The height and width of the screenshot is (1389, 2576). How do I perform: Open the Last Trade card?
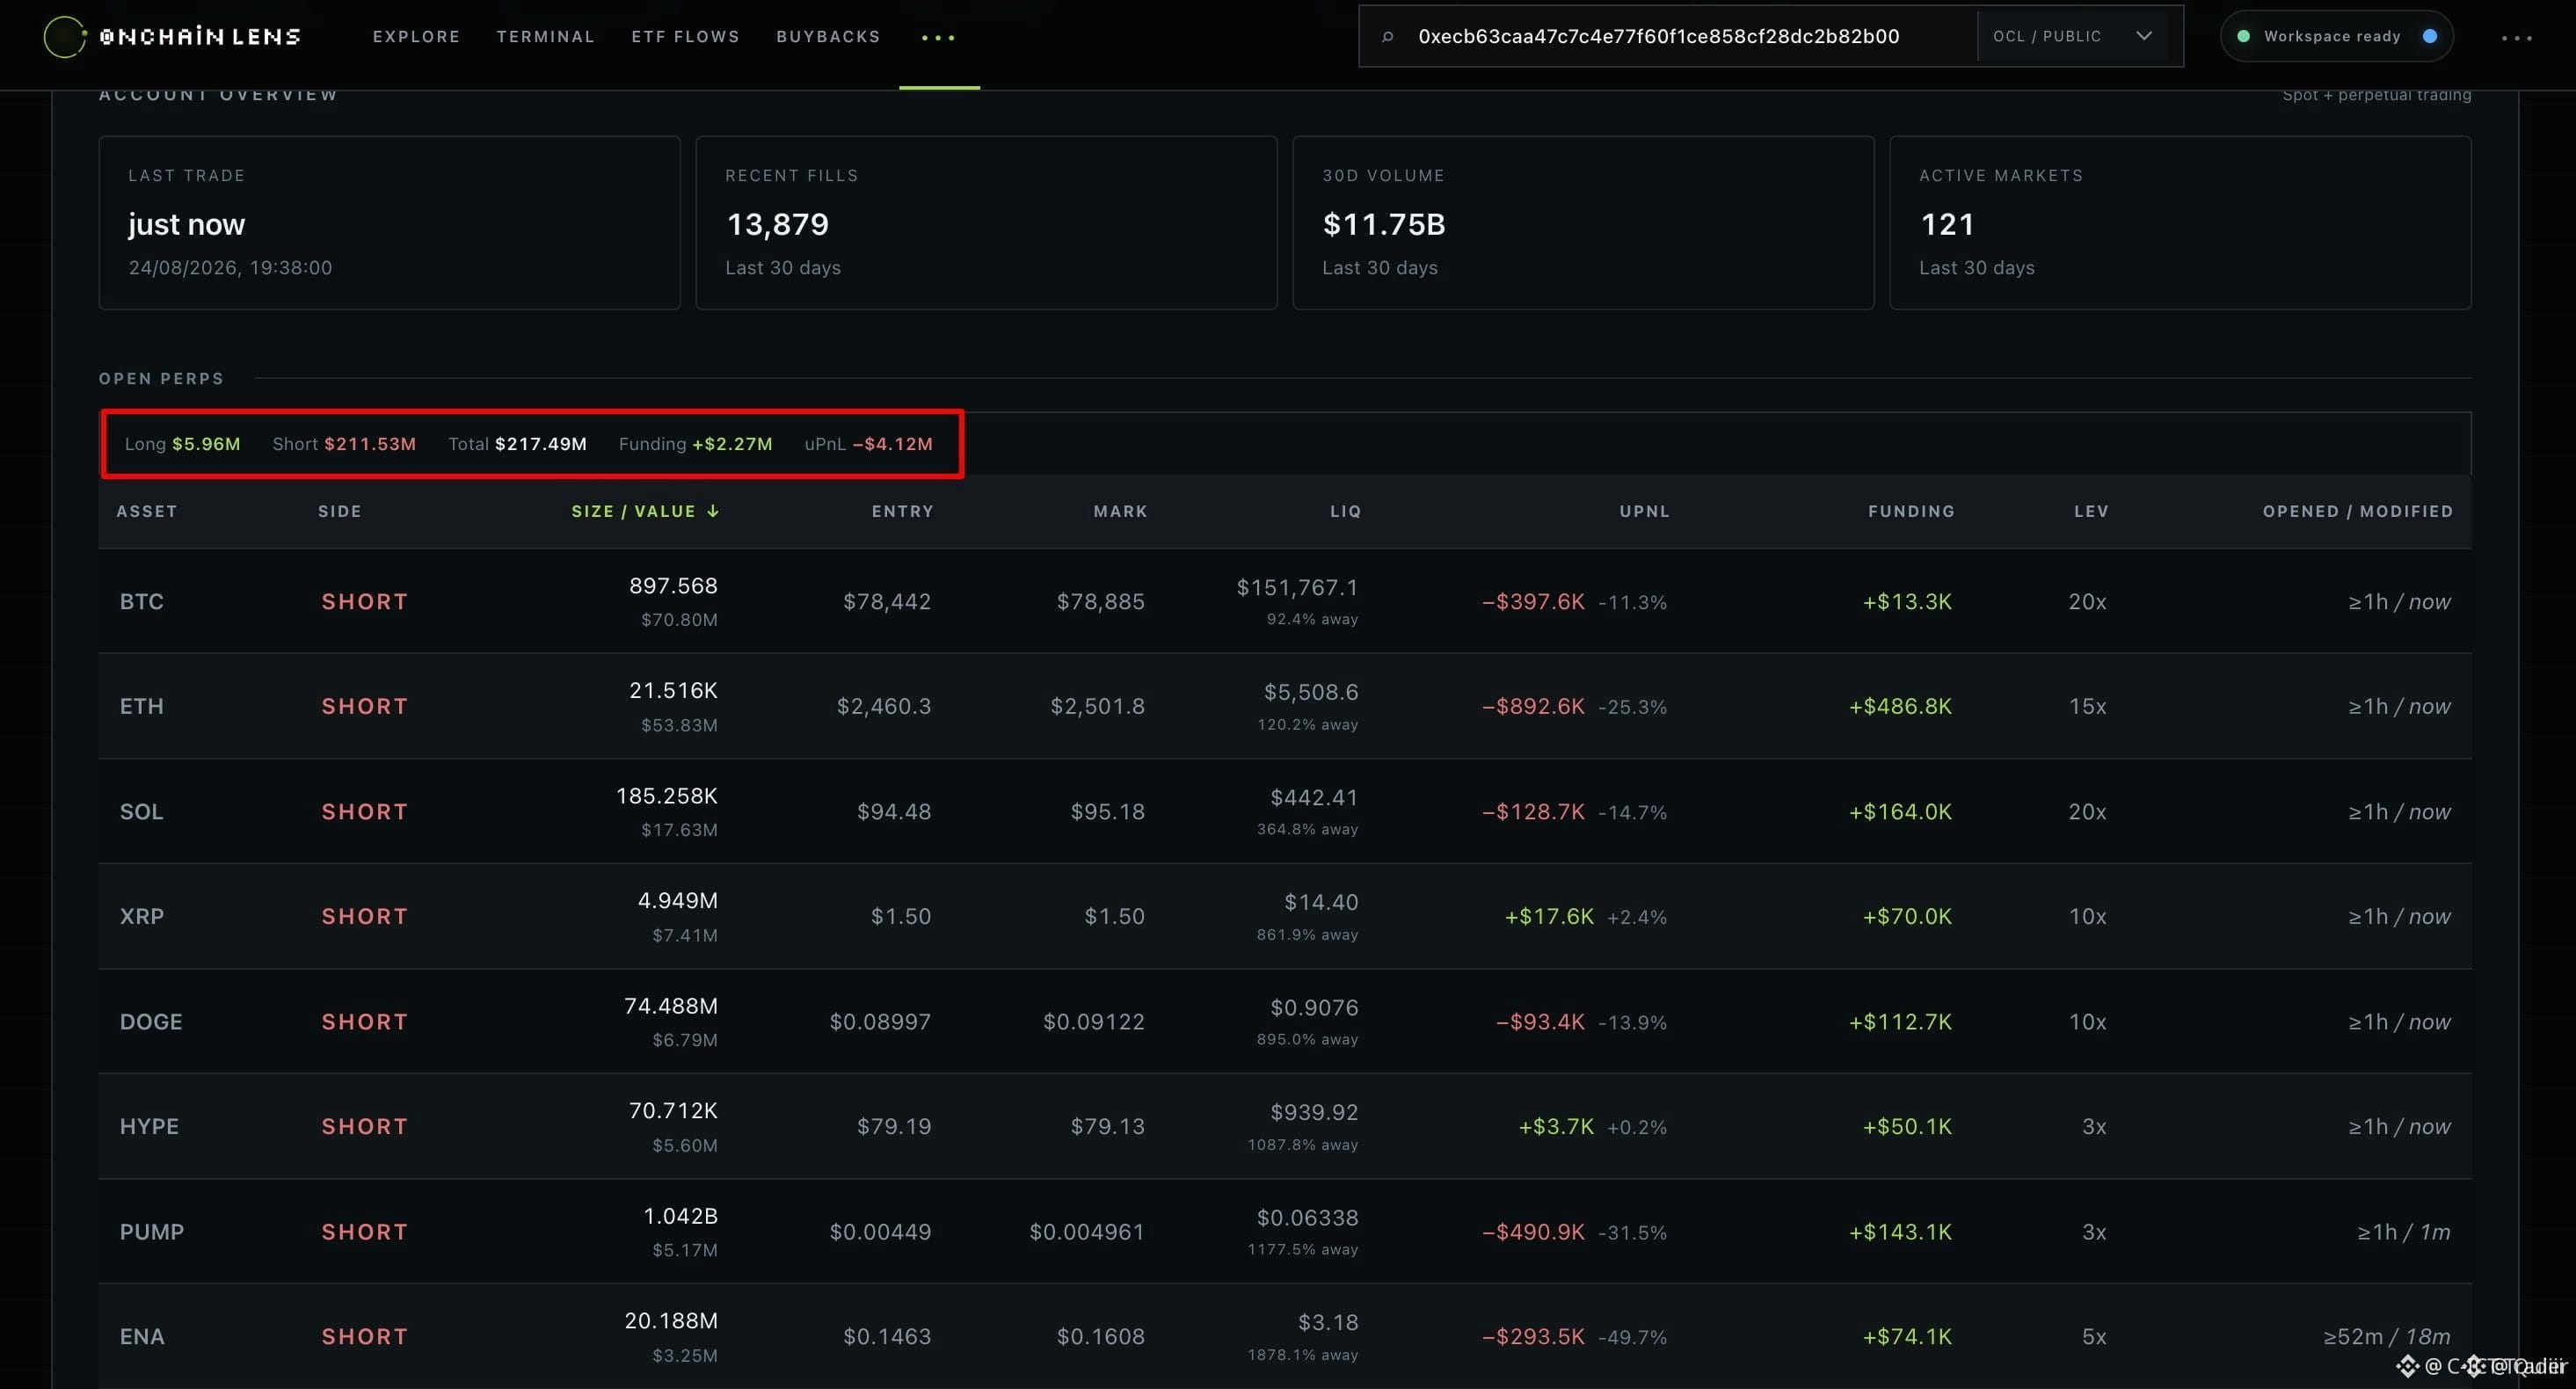pyautogui.click(x=389, y=223)
